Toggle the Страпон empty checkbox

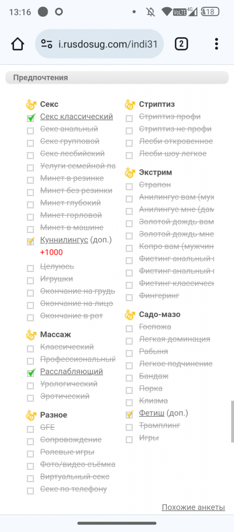pyautogui.click(x=129, y=186)
